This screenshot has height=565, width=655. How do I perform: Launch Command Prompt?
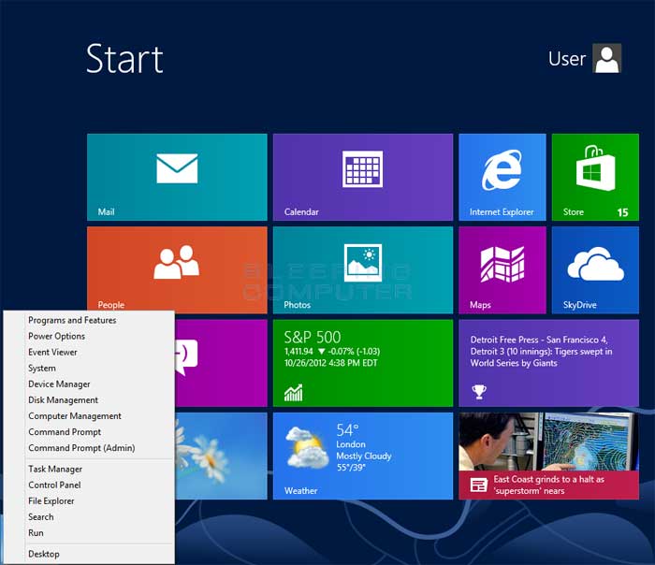(65, 432)
